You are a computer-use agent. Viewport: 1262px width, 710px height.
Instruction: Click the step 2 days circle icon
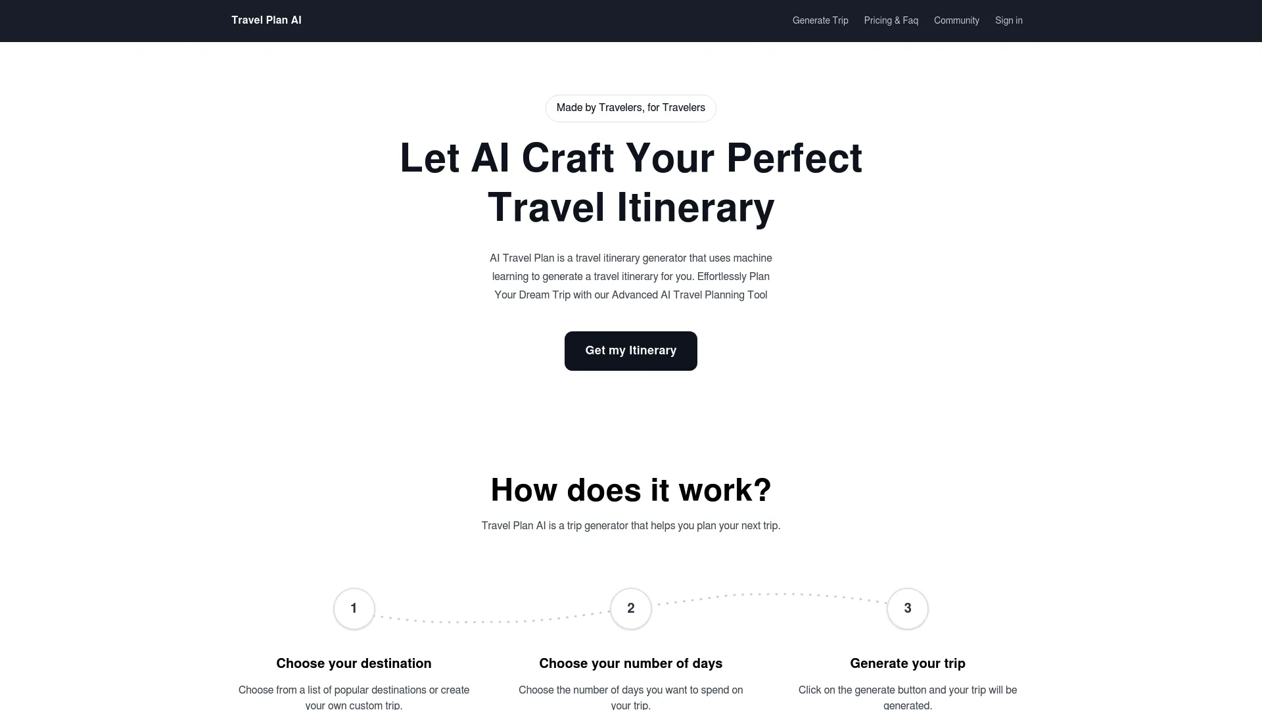[x=630, y=609]
